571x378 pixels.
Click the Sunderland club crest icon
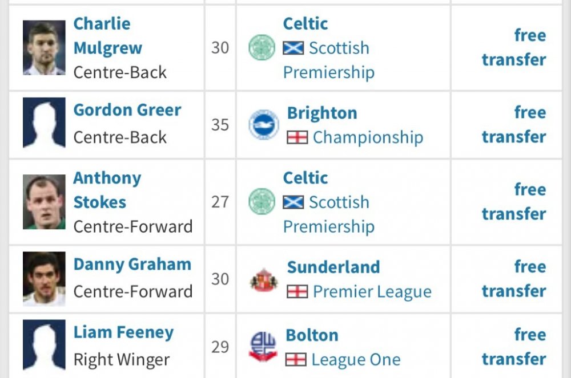point(264,279)
